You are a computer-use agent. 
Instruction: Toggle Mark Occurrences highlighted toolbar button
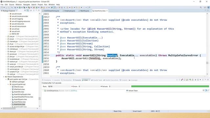[x=54, y=8]
